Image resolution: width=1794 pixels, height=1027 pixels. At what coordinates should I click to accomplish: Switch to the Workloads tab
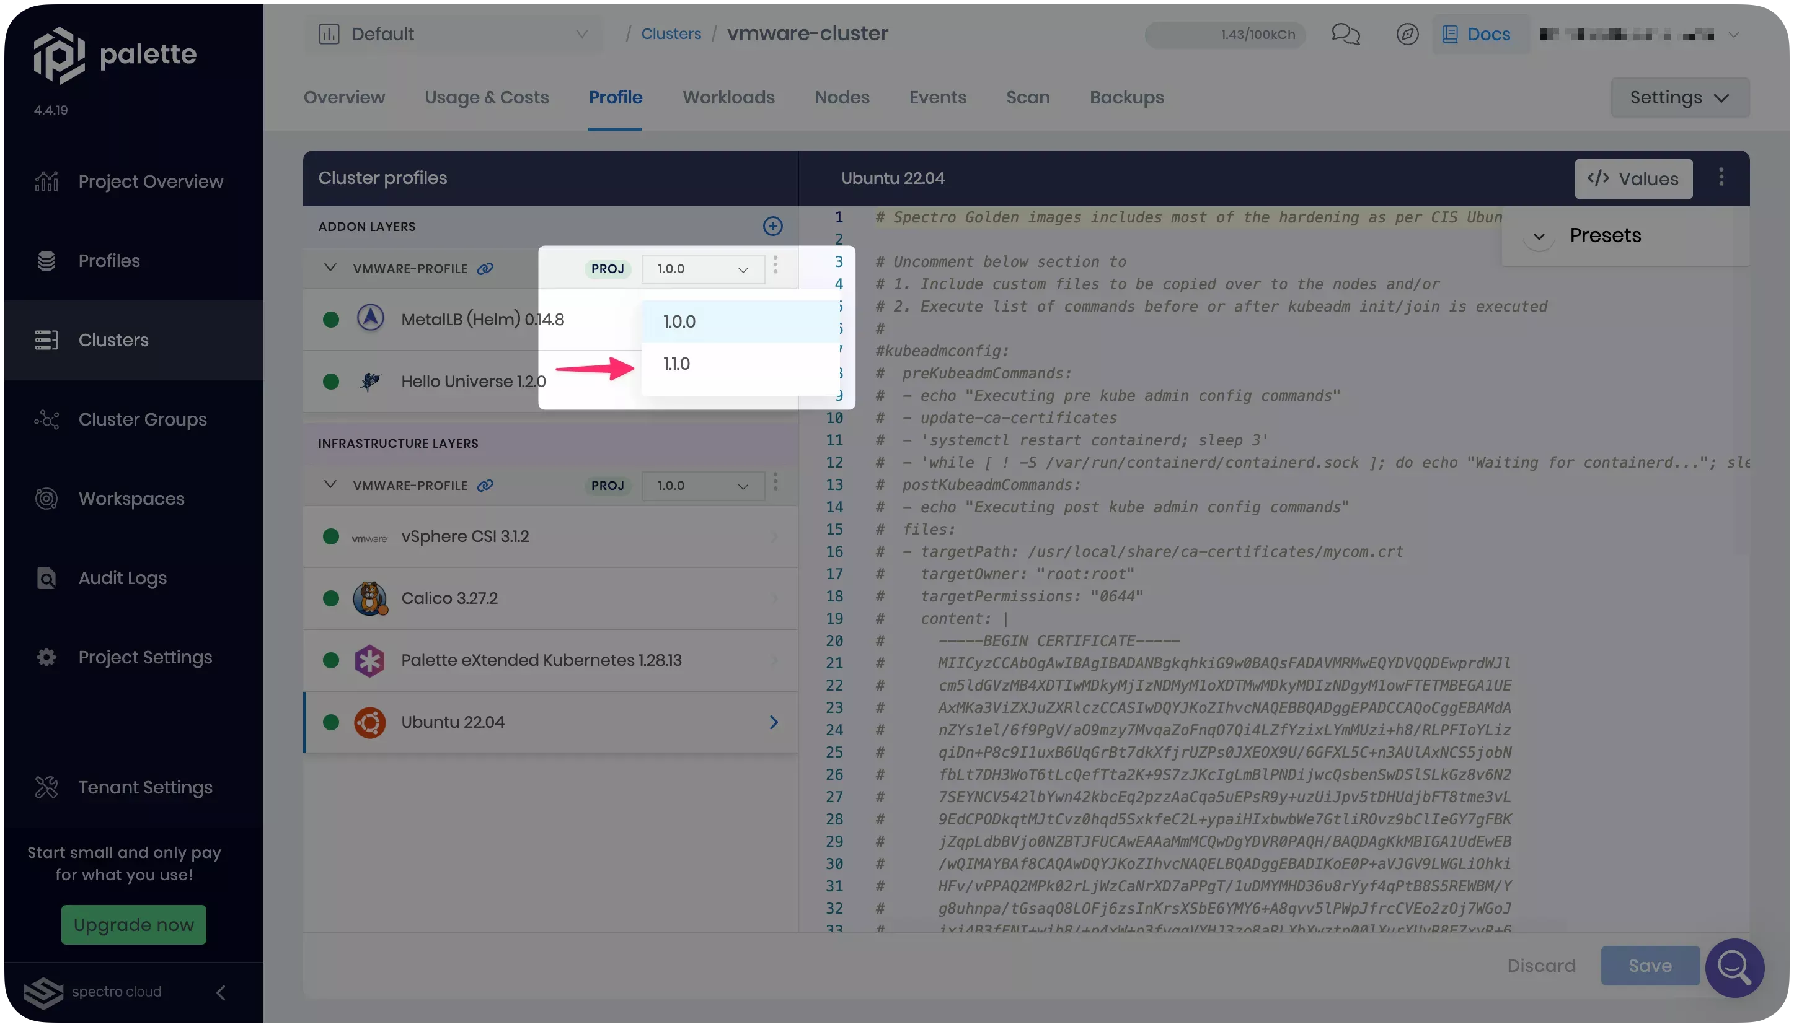pyautogui.click(x=728, y=97)
